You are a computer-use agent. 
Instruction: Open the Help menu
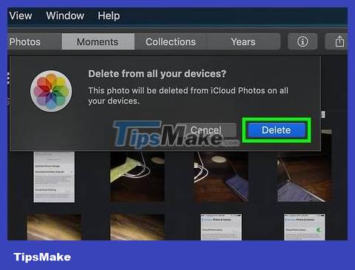tap(109, 16)
